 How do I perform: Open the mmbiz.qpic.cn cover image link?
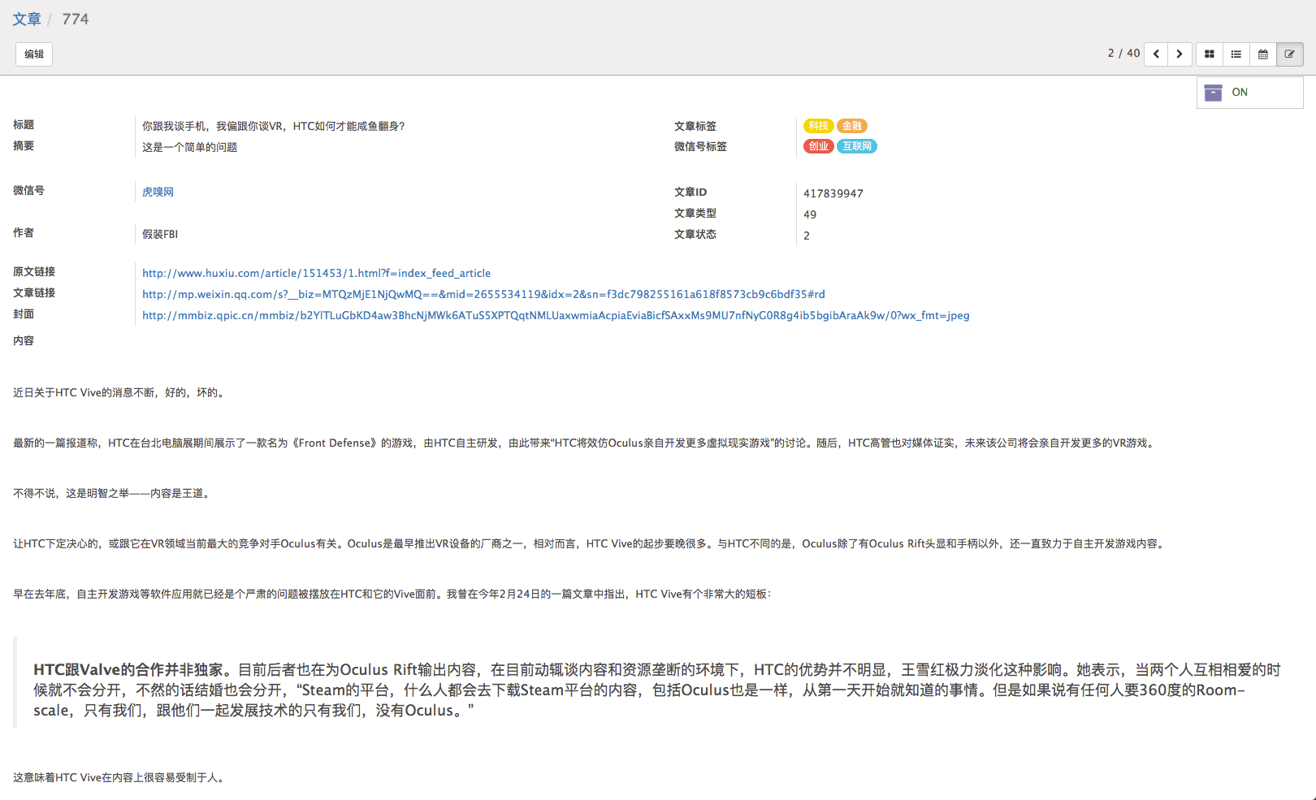(x=556, y=315)
